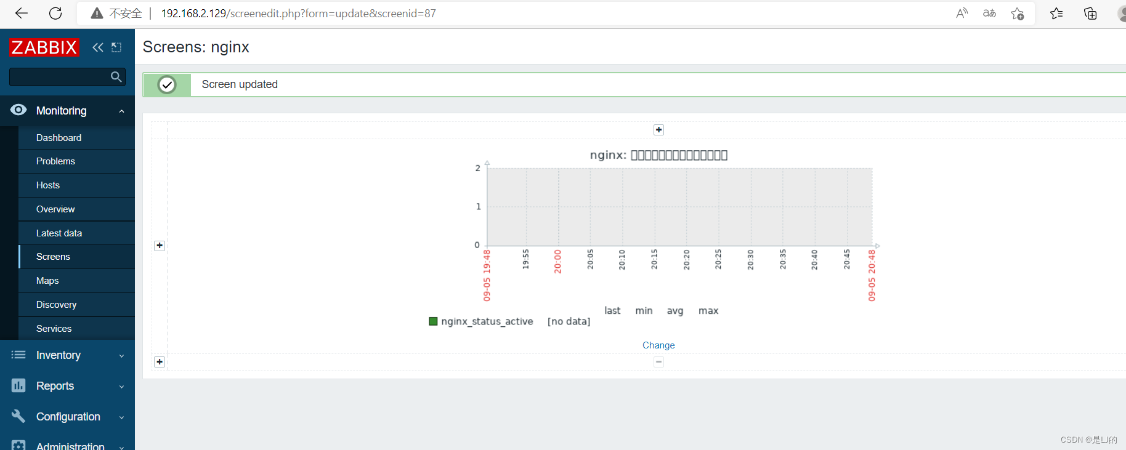The width and height of the screenshot is (1126, 450).
Task: Click the Inventory list icon
Action: [x=18, y=355]
